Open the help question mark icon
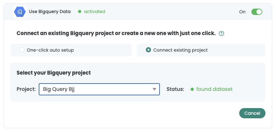Viewport: 276px width, 132px height. pyautogui.click(x=221, y=33)
